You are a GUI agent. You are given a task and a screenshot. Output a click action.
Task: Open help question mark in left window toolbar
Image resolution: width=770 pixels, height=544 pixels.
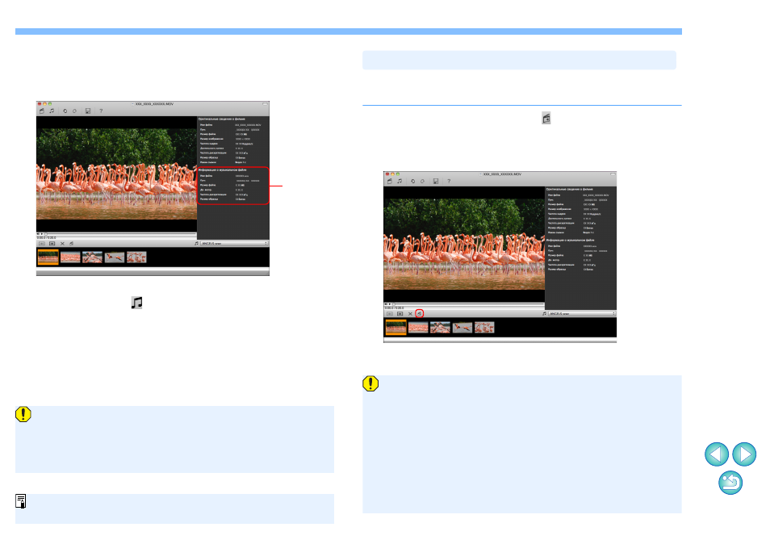click(101, 111)
